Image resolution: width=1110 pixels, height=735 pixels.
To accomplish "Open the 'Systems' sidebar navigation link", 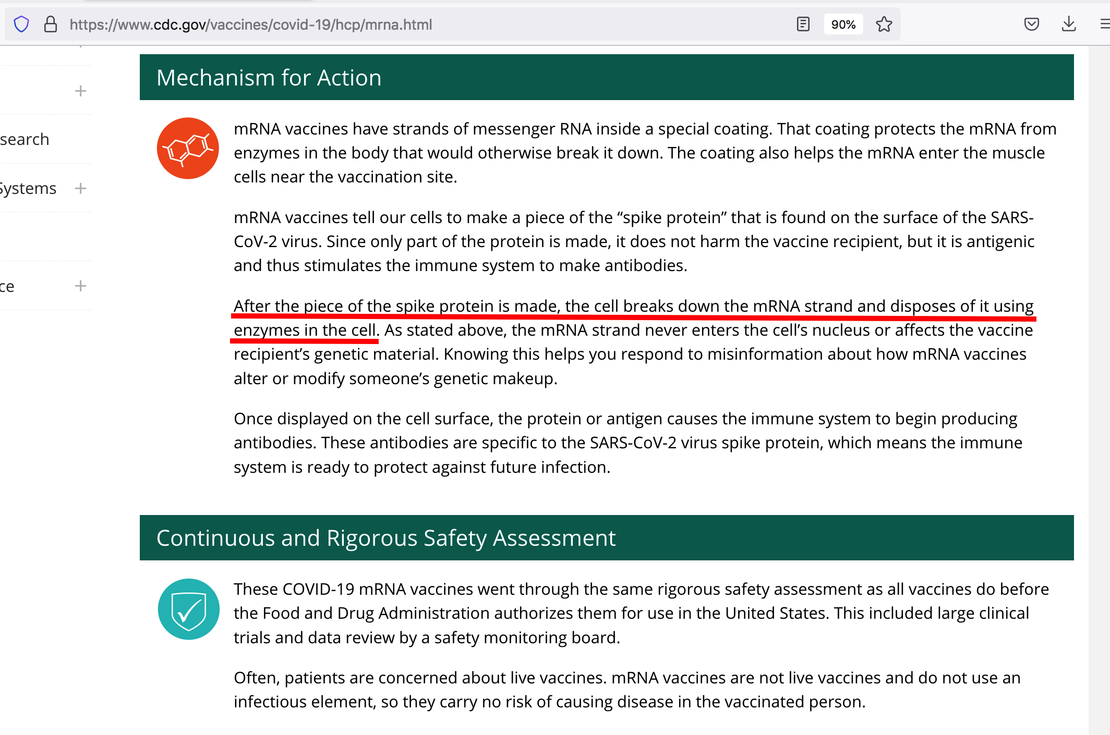I will tap(28, 188).
